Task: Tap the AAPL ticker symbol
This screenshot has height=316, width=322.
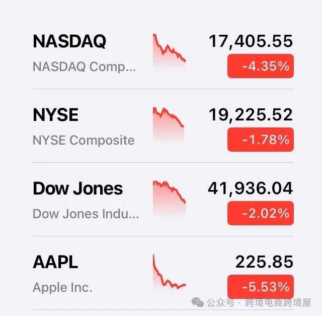Action: pos(55,262)
